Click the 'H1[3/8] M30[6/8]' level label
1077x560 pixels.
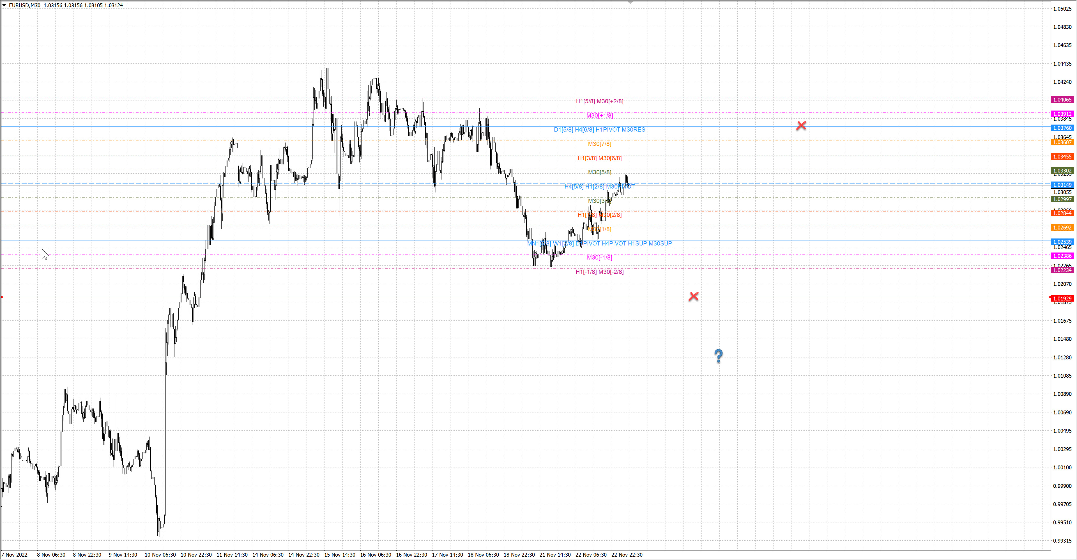tap(599, 158)
